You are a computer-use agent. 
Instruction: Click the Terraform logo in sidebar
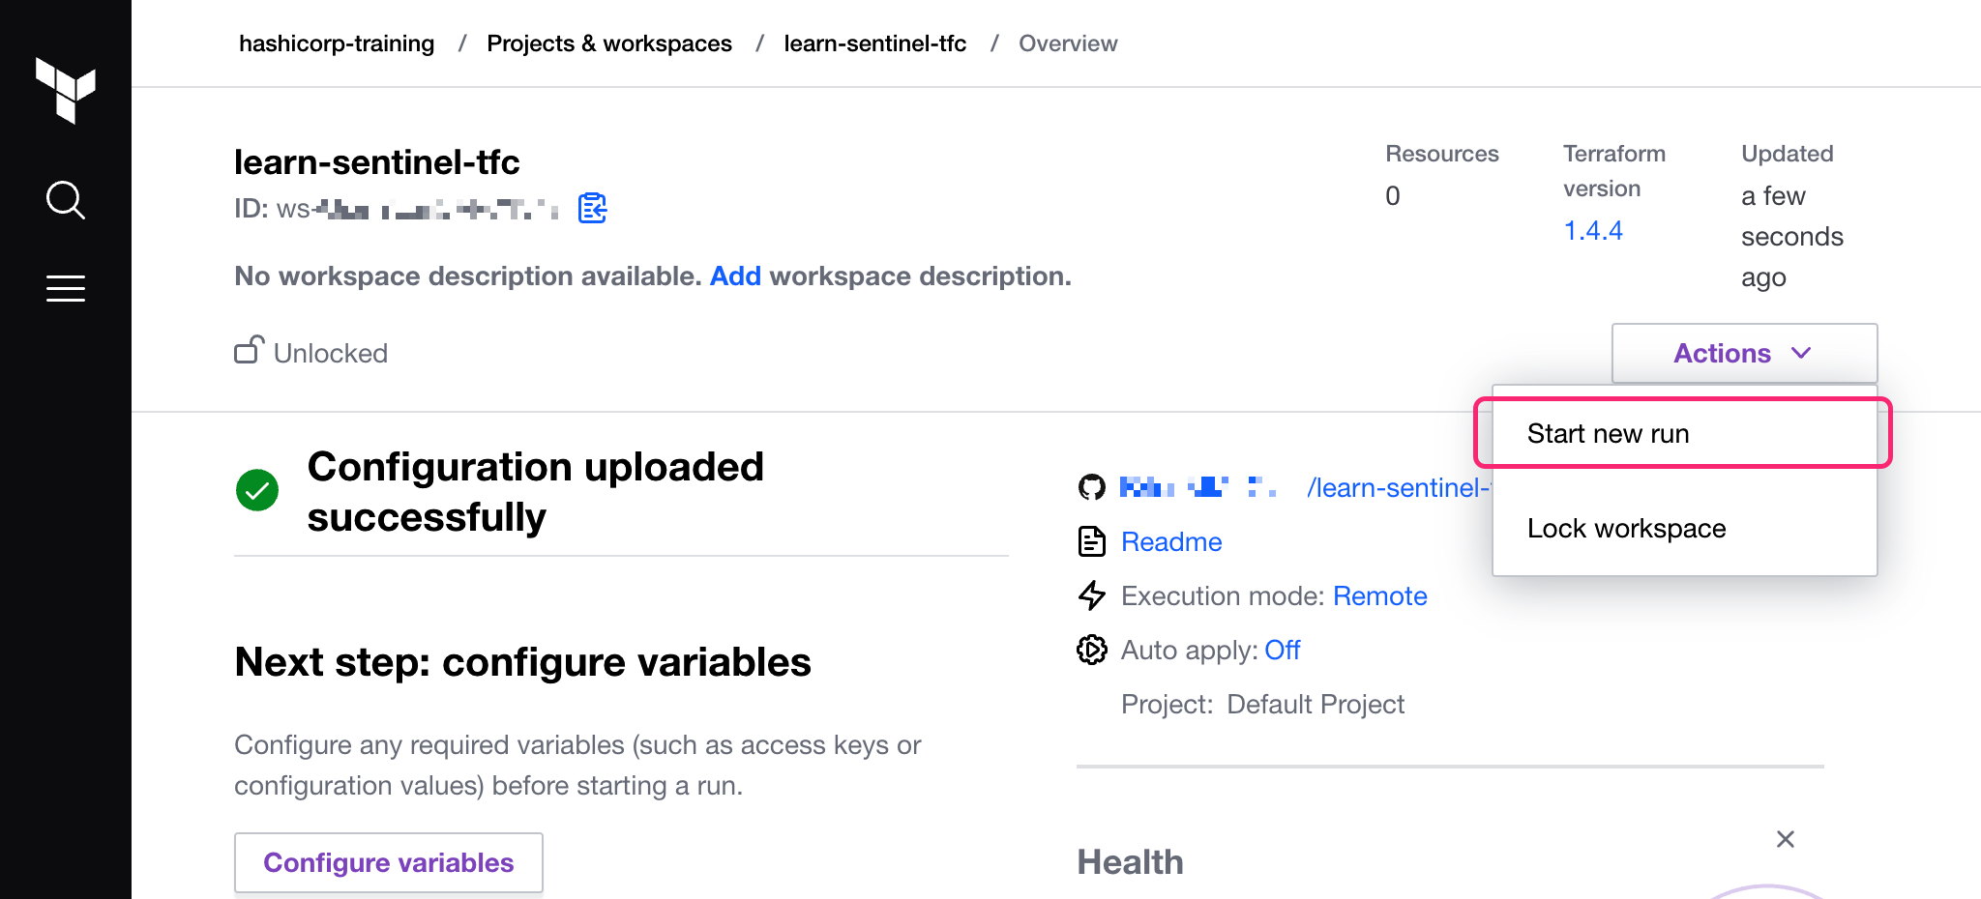65,90
